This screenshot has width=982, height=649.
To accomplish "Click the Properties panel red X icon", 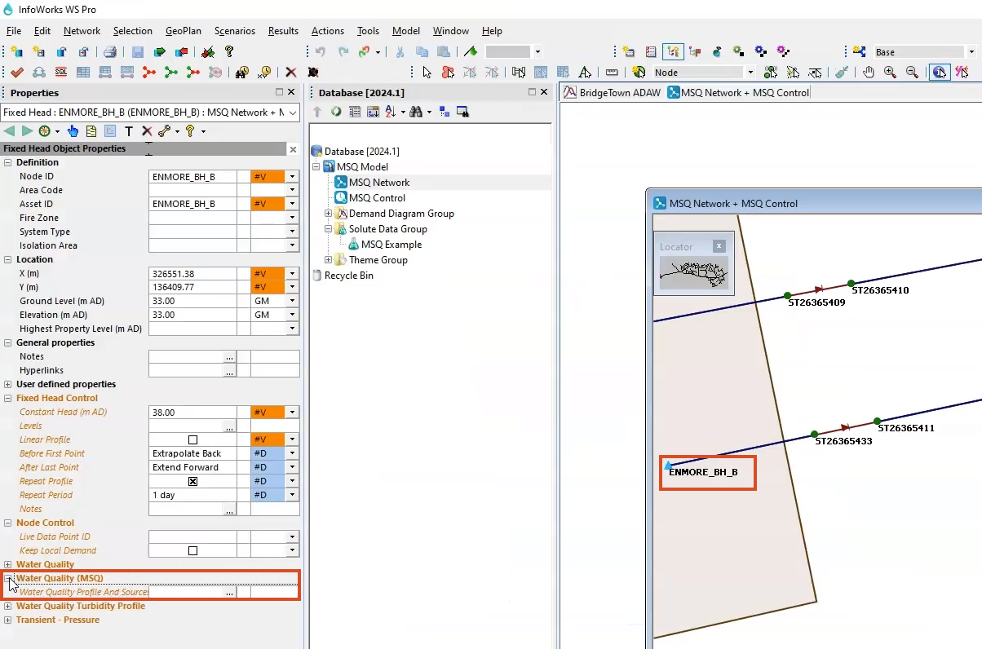I will coord(147,130).
